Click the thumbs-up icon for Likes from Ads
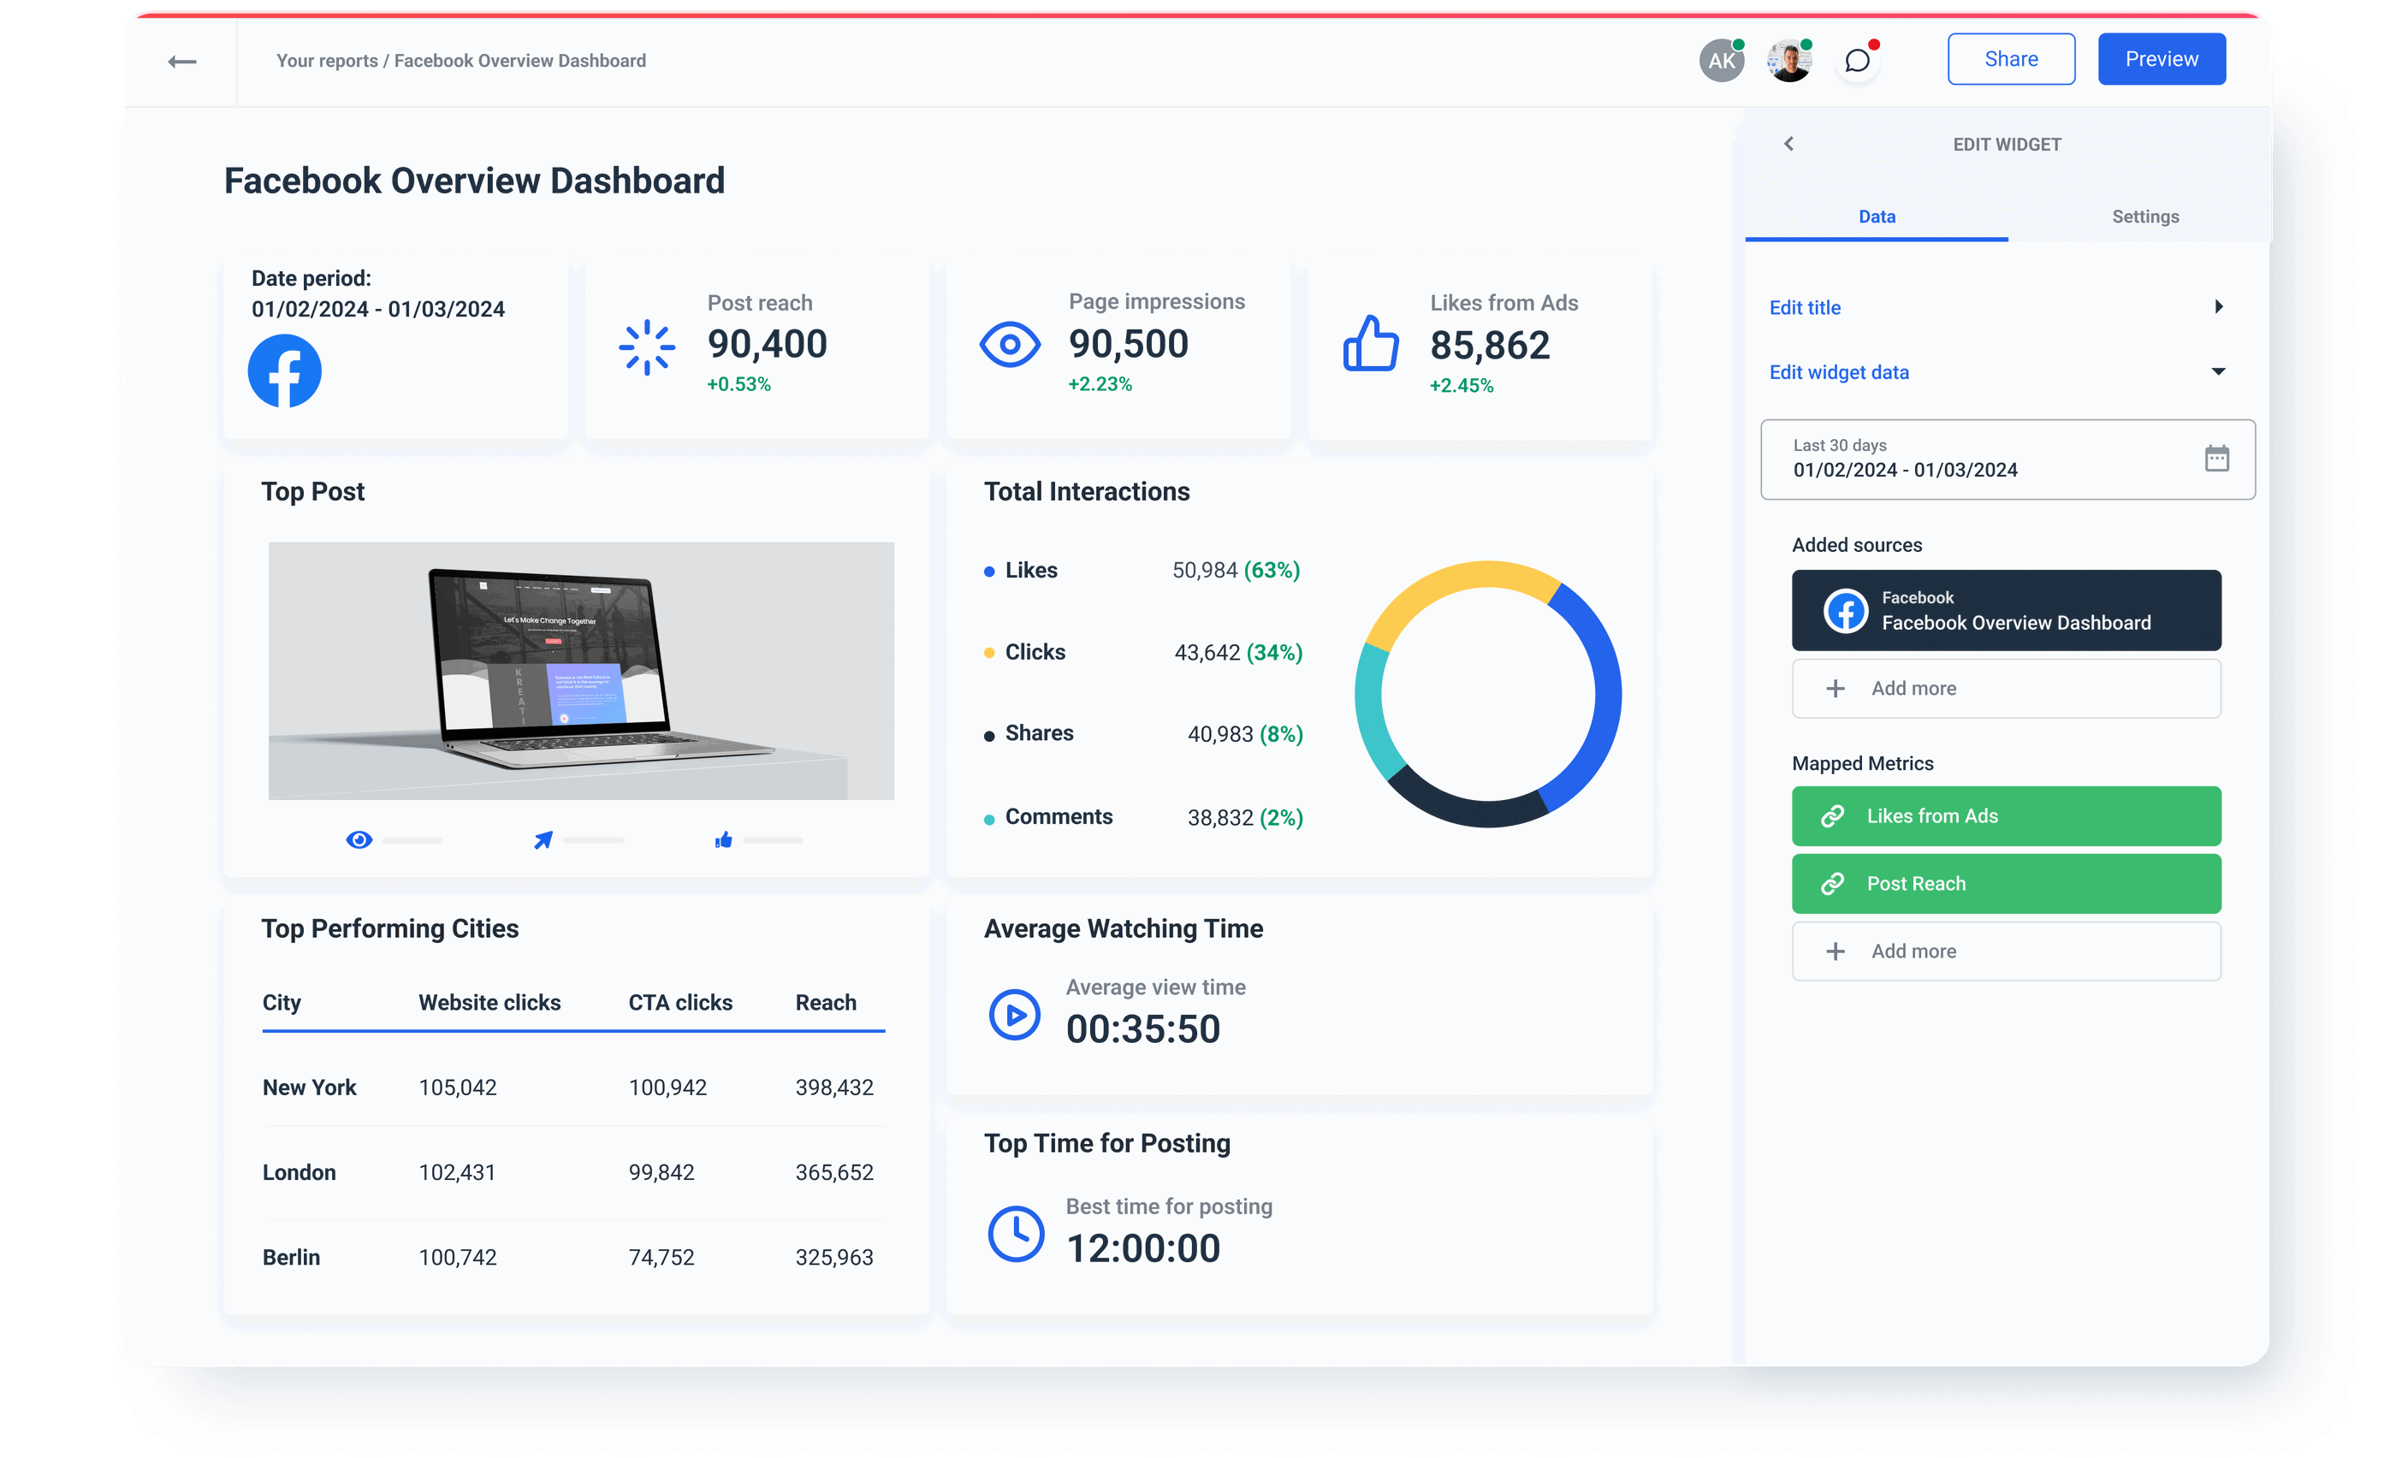The height and width of the screenshot is (1458, 2396). point(1370,343)
